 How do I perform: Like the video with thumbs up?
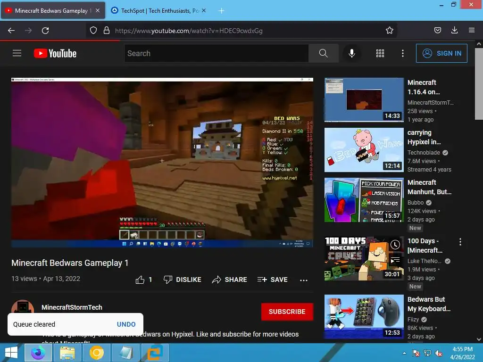pyautogui.click(x=140, y=280)
